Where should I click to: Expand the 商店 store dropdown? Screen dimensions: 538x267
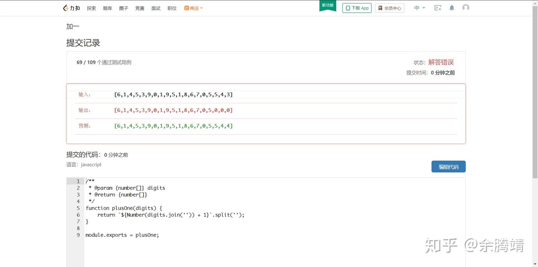click(193, 8)
